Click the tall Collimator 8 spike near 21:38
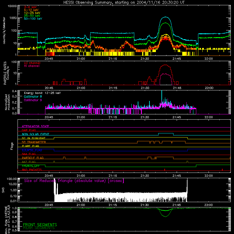 pyautogui.click(x=162, y=96)
